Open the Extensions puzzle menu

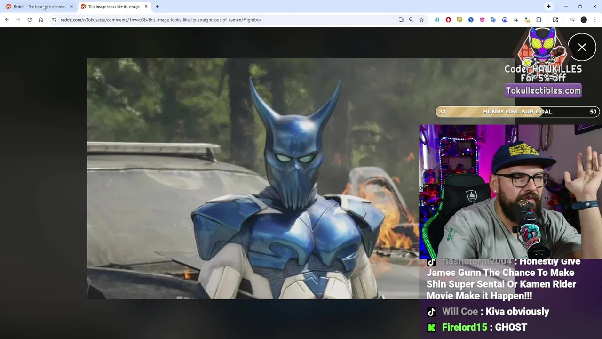(x=539, y=20)
